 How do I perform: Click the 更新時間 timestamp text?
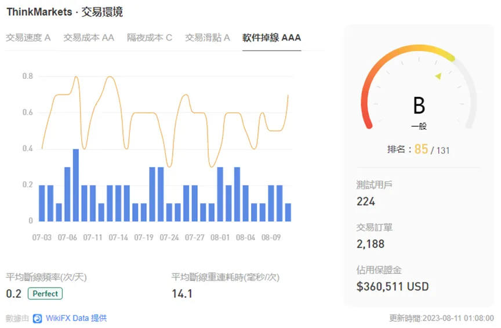click(x=442, y=318)
